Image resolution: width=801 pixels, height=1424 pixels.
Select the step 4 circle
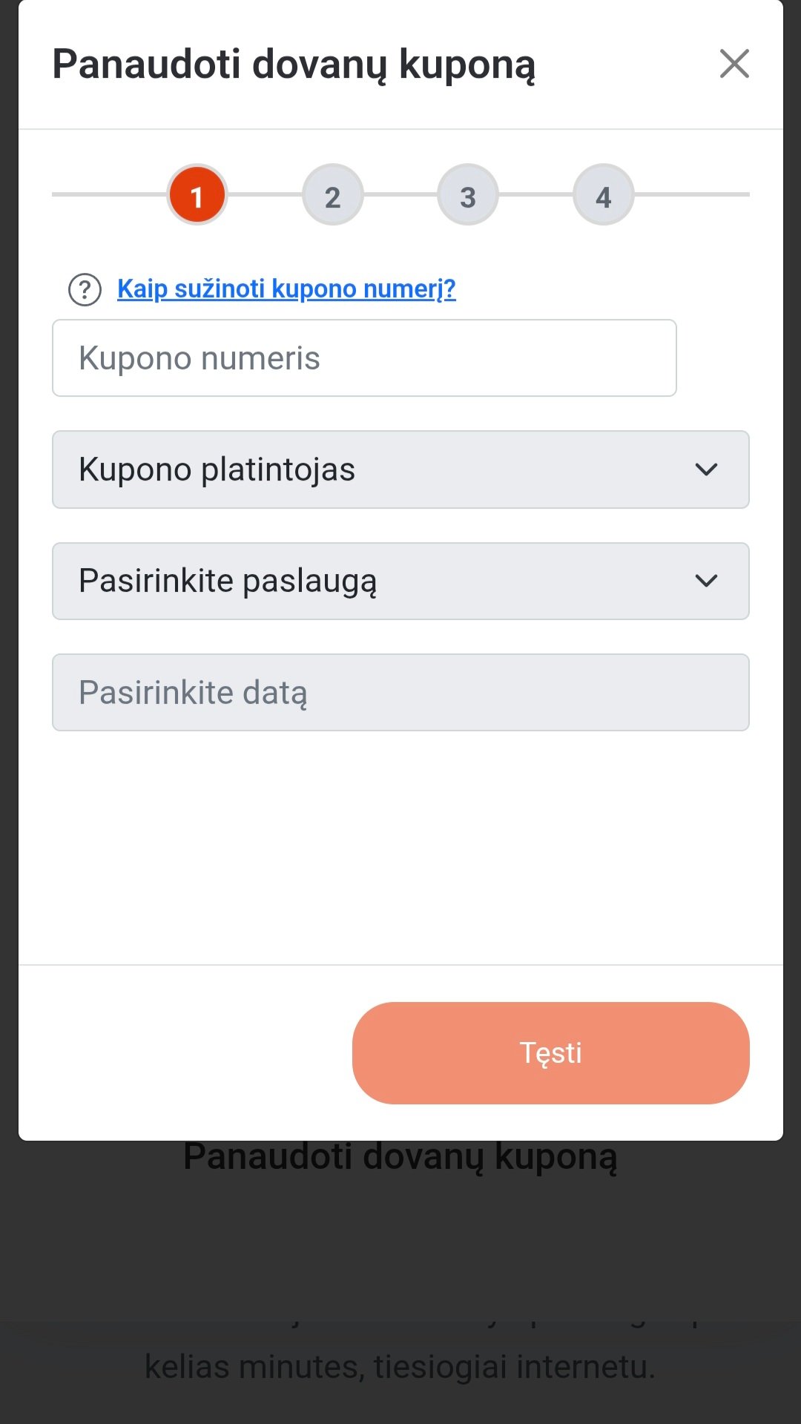coord(603,196)
